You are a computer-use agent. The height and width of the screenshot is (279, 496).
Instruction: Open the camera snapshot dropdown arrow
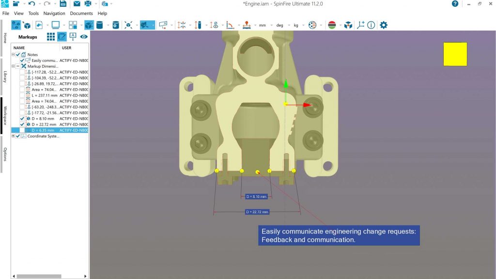point(111,4)
